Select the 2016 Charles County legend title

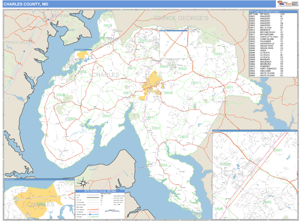(99, 190)
